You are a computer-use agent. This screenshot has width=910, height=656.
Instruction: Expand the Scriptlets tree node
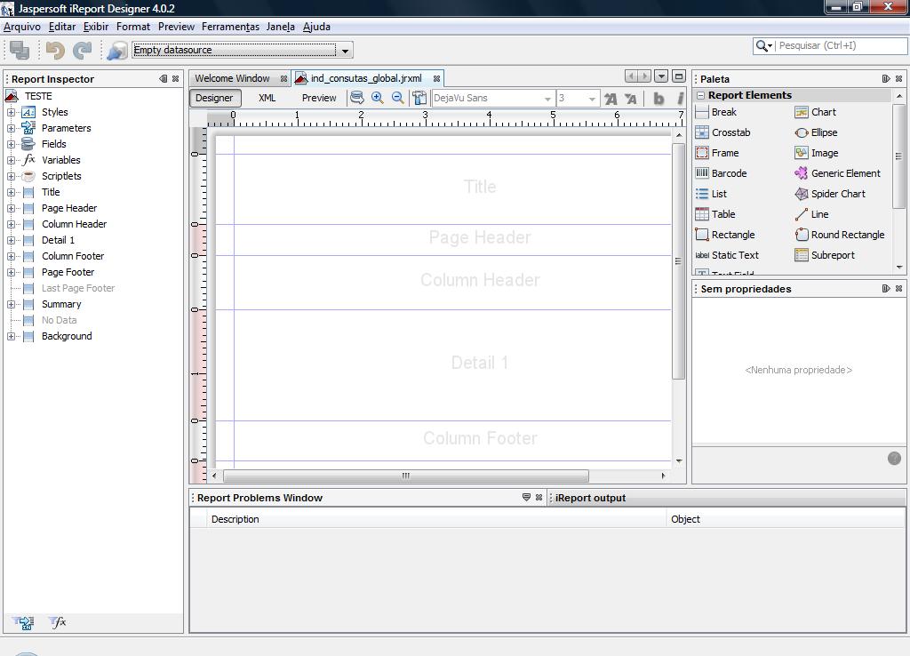[11, 176]
